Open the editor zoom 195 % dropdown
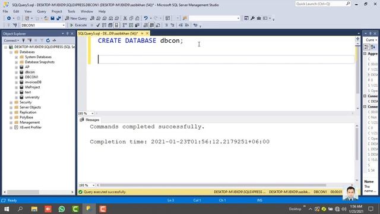 [93, 114]
